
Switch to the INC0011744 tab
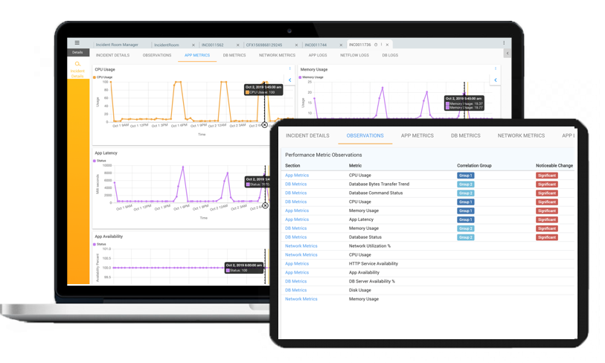click(316, 45)
